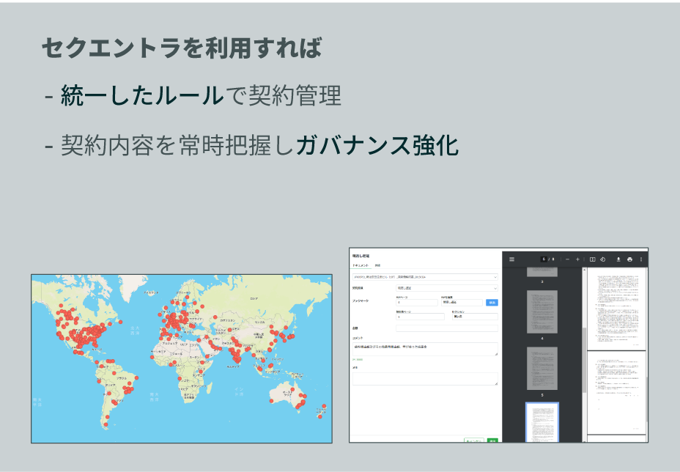Click the PDF zoom in plus icon

click(x=577, y=259)
